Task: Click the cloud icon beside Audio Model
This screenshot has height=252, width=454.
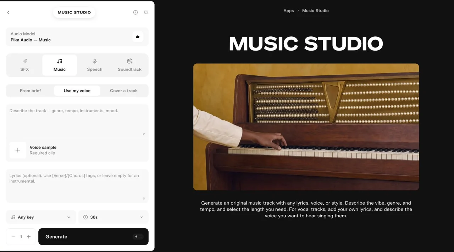Action: (138, 37)
